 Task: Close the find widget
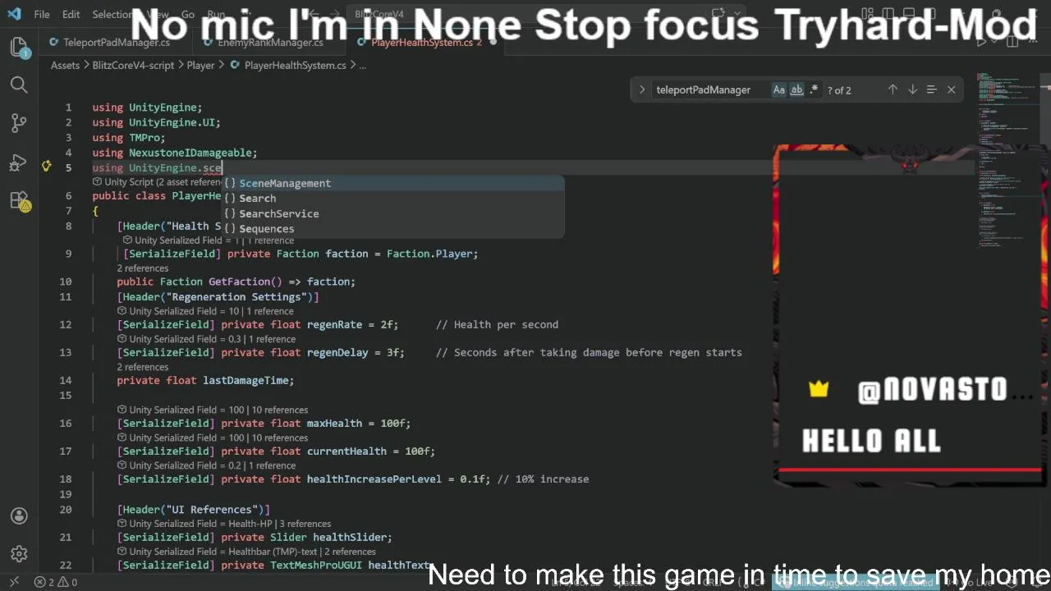click(952, 89)
